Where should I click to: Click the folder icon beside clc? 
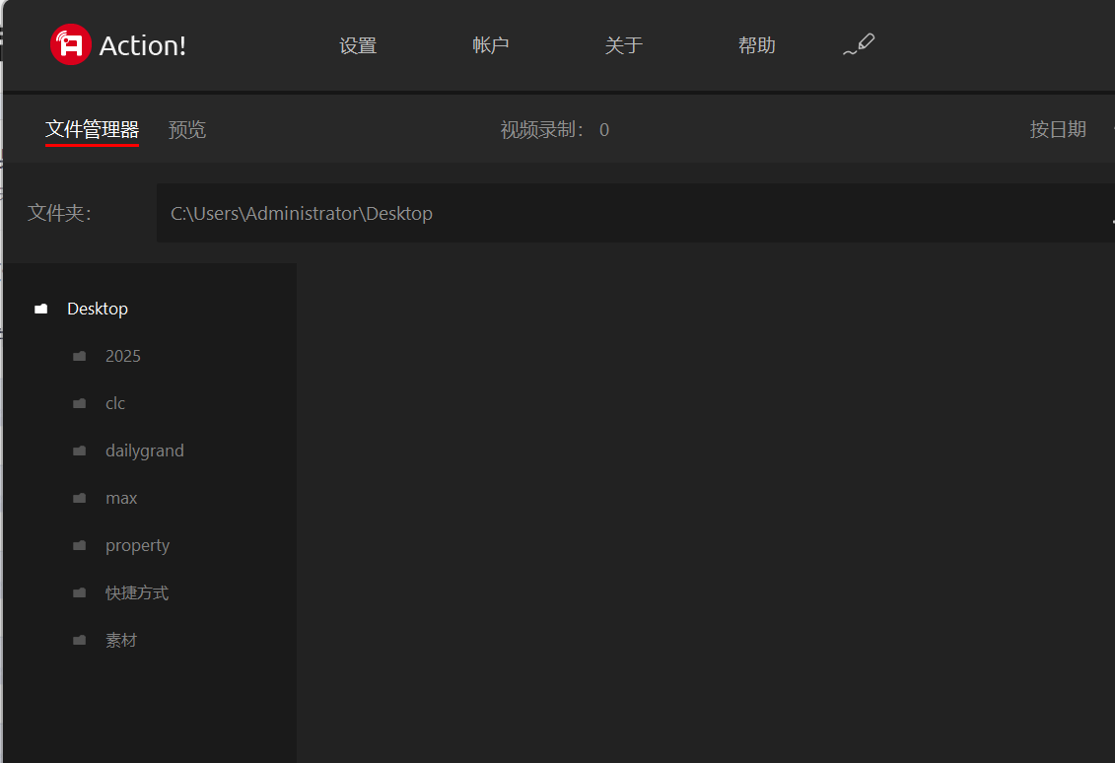point(80,403)
